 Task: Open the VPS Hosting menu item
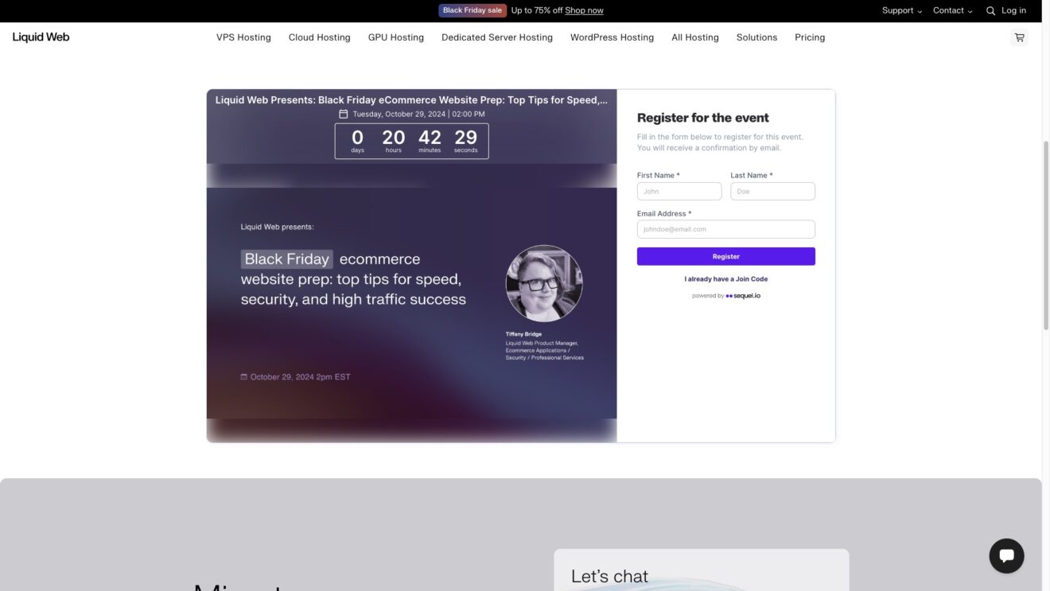pos(243,37)
